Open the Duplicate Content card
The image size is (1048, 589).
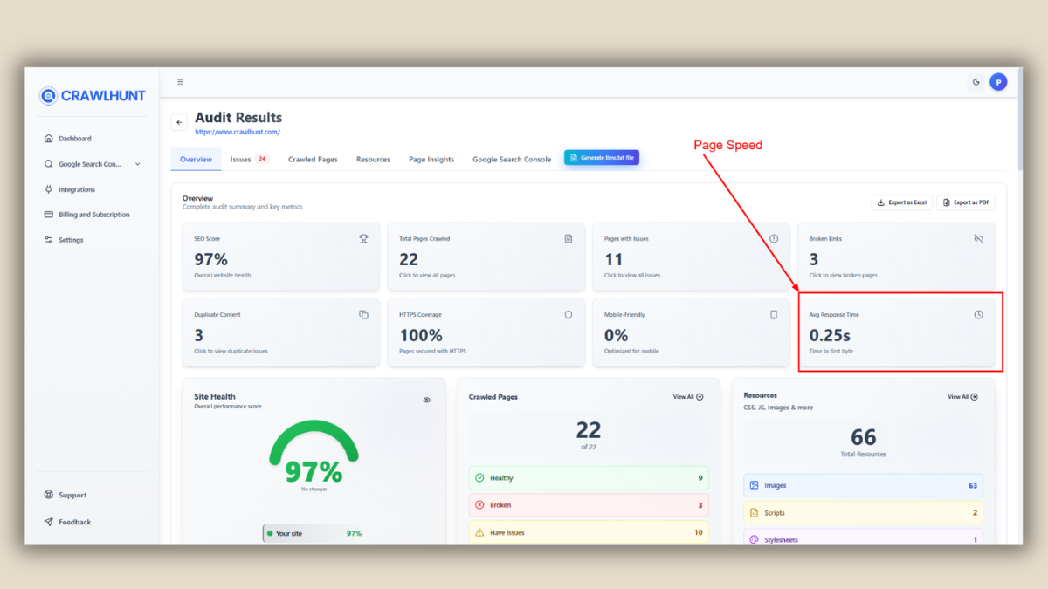pos(281,332)
